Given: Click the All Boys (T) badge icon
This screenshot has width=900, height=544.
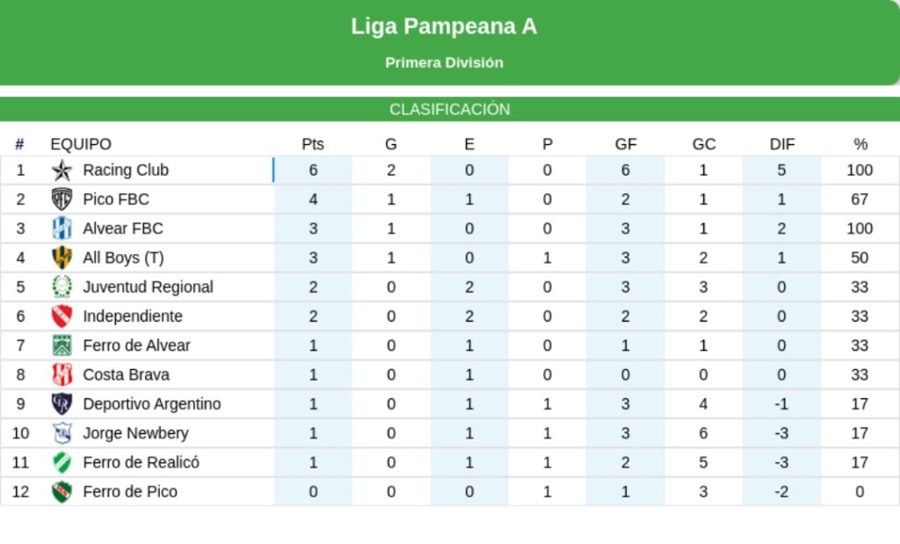Looking at the screenshot, I should [x=62, y=257].
